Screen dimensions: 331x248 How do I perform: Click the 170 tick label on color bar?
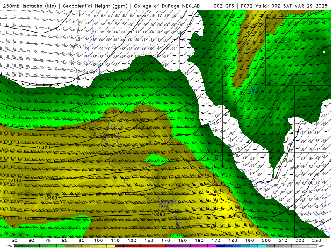[x=216, y=241]
